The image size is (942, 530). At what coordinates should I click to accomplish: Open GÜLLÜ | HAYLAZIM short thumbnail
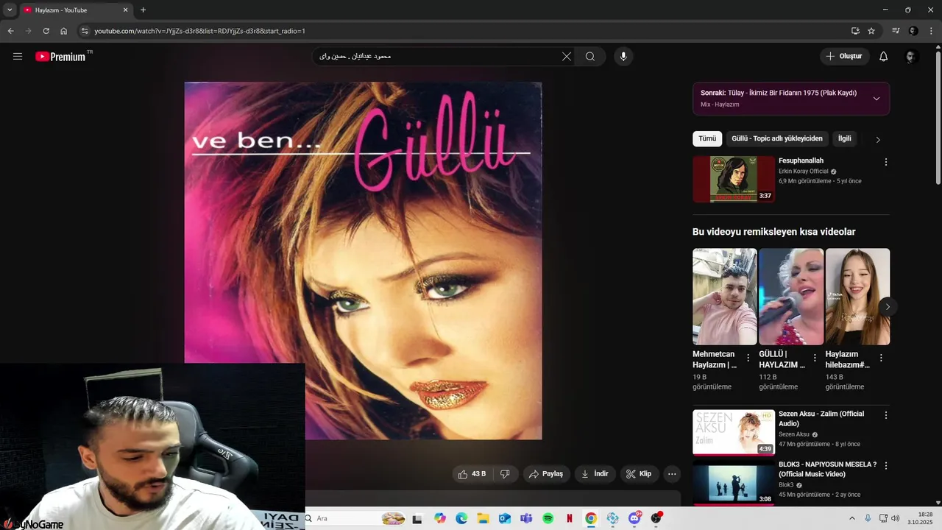coord(791,296)
